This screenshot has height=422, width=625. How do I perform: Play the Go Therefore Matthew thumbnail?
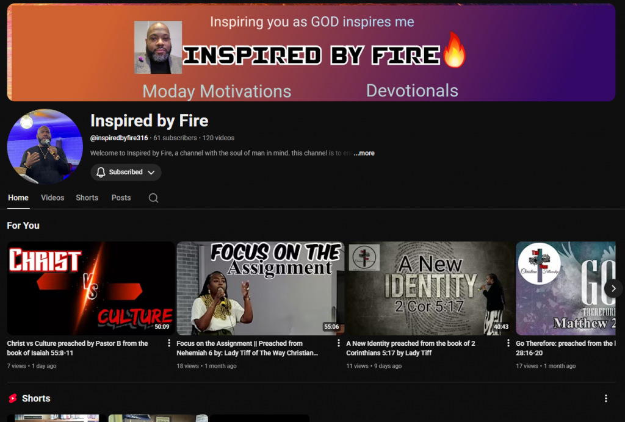tap(565, 288)
